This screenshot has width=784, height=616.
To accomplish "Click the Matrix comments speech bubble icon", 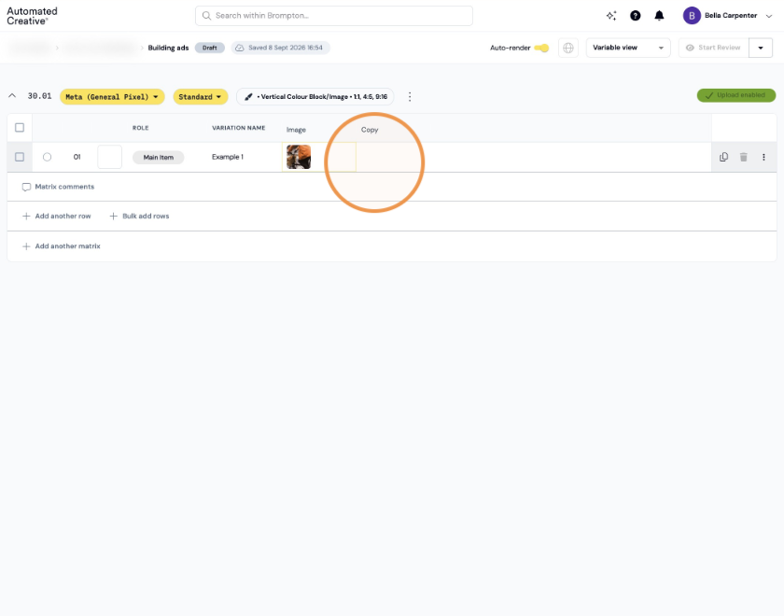I will coord(26,187).
